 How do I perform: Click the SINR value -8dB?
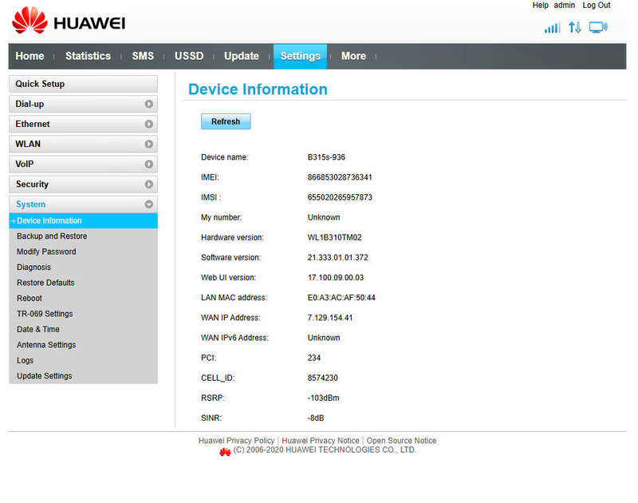pyautogui.click(x=316, y=418)
